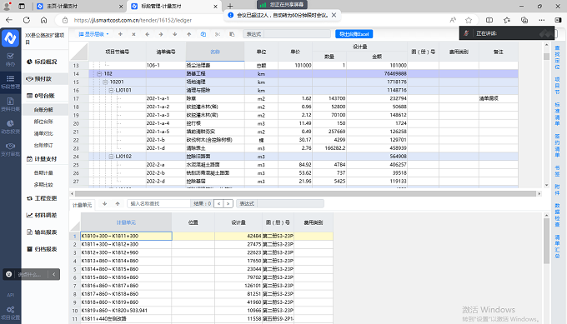
Task: Dismiss the meeting notification with its X
Action: point(334,15)
